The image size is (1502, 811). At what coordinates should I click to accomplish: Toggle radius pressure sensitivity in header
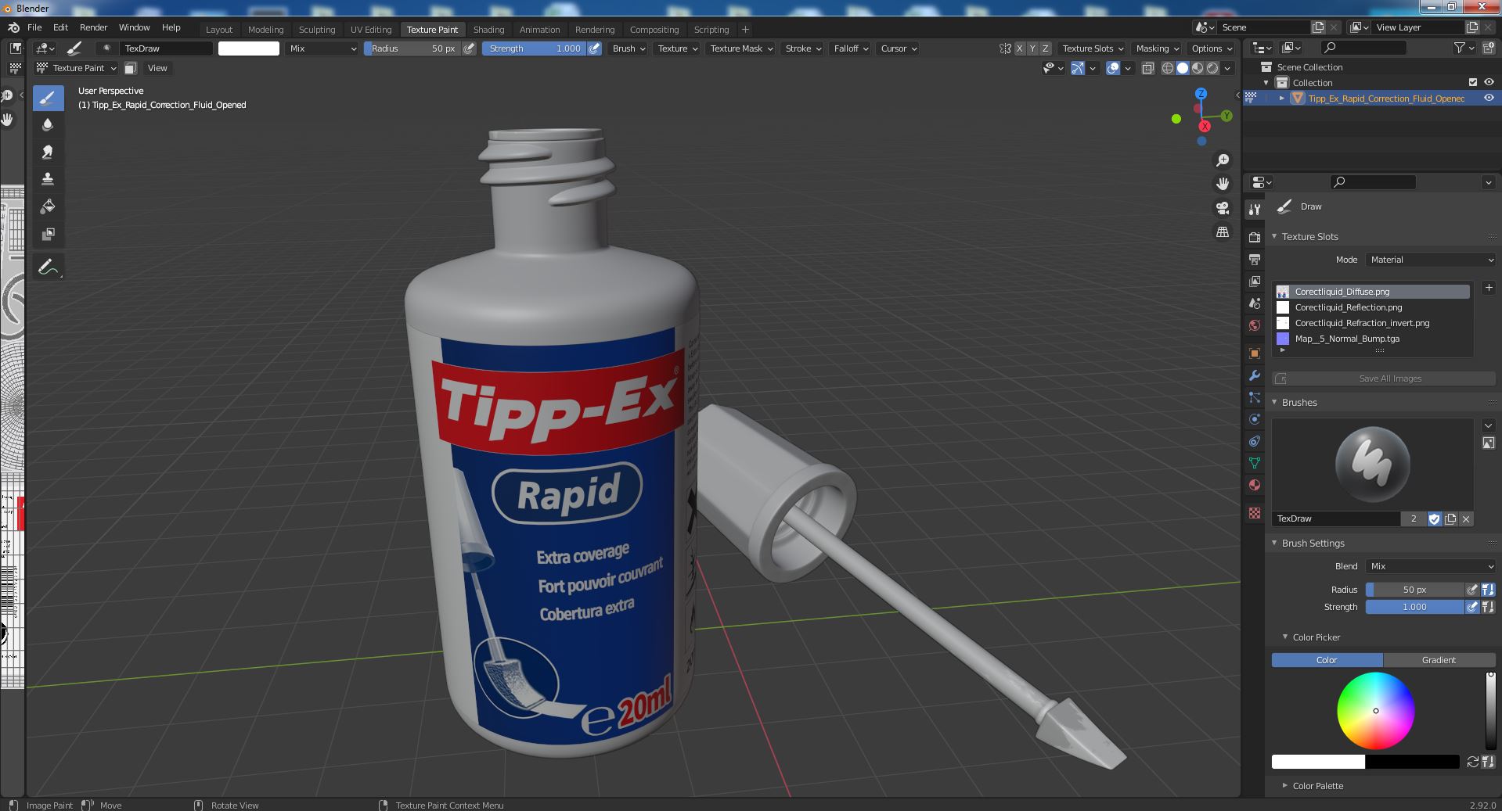point(469,48)
